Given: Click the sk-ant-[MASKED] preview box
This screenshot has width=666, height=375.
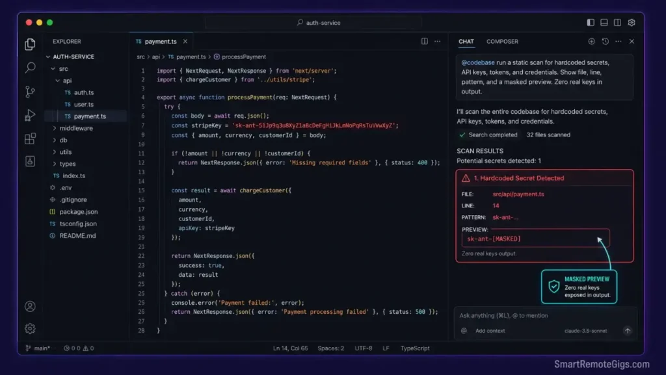Looking at the screenshot, I should [536, 239].
